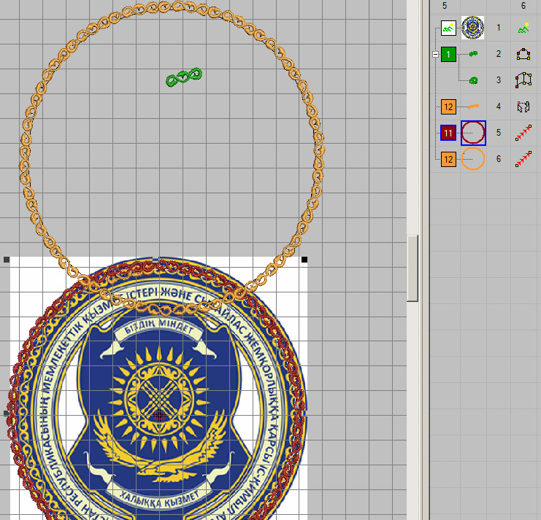Image resolution: width=541 pixels, height=520 pixels.
Task: Click the arrow-and-figure type icon for object 4
Action: pyautogui.click(x=523, y=106)
